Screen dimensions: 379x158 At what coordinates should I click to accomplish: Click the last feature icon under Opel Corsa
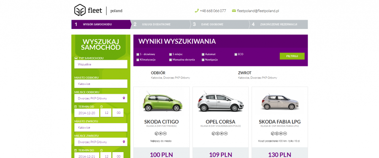(225, 134)
